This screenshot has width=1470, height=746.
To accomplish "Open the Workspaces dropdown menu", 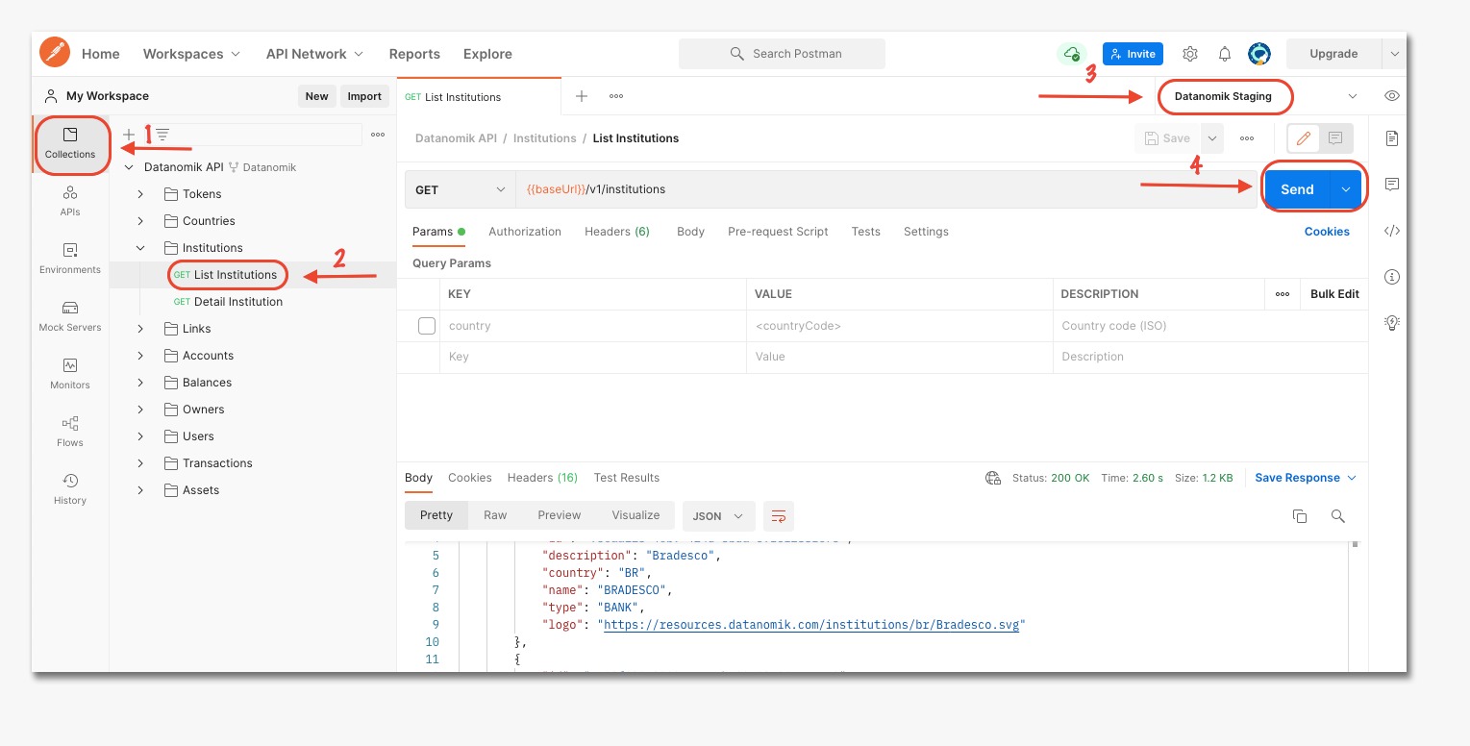I will [x=191, y=54].
